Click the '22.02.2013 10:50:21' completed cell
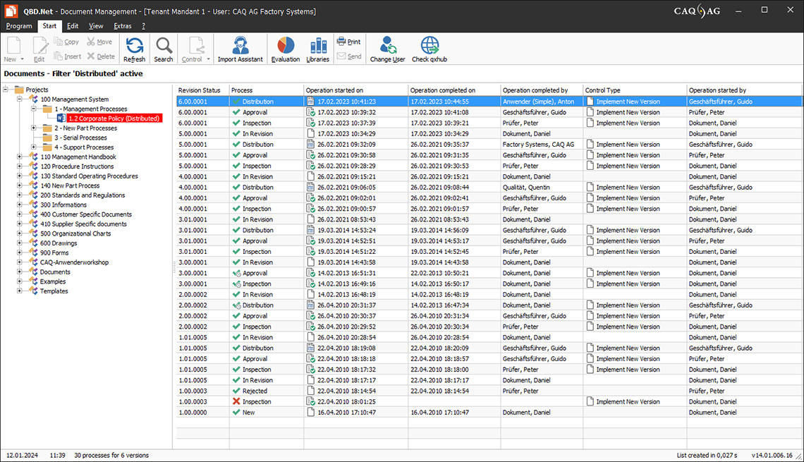 tap(439, 273)
